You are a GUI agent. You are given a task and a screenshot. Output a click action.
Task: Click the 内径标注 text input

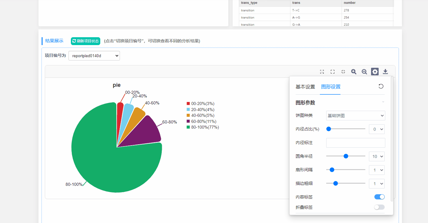pos(356,143)
